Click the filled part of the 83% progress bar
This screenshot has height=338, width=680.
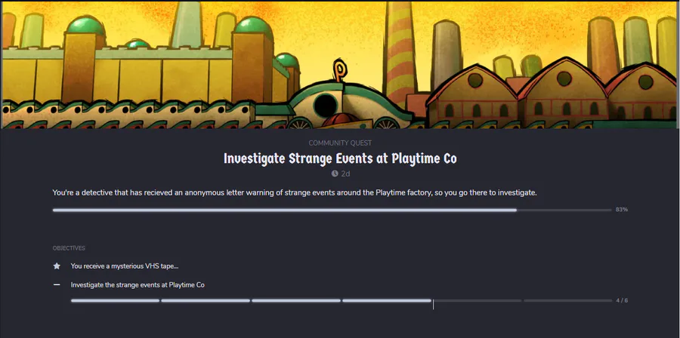point(285,210)
